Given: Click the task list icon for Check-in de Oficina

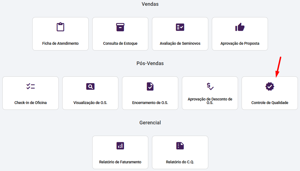Looking at the screenshot, I should click(31, 86).
